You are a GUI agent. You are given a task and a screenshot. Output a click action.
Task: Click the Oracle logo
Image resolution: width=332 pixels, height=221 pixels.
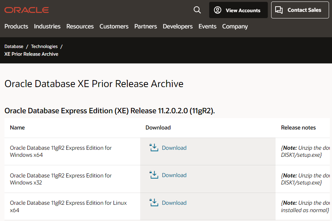[27, 10]
